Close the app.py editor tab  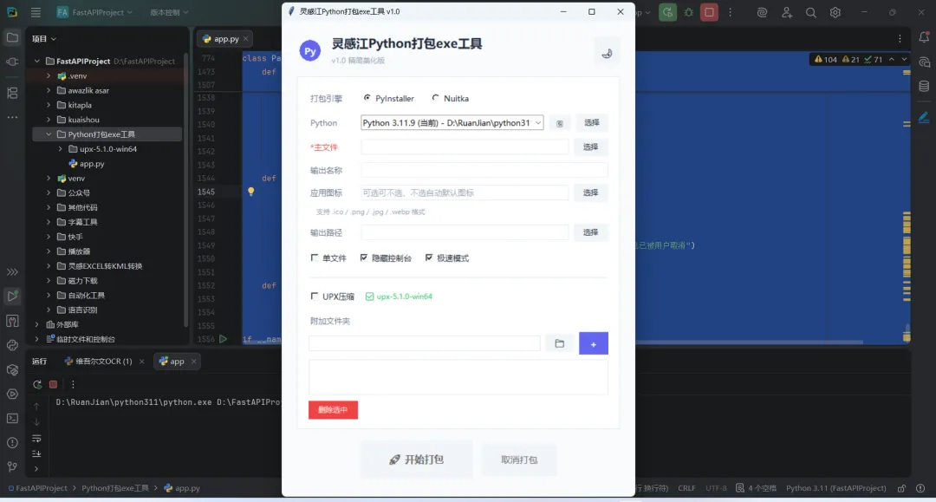(246, 39)
